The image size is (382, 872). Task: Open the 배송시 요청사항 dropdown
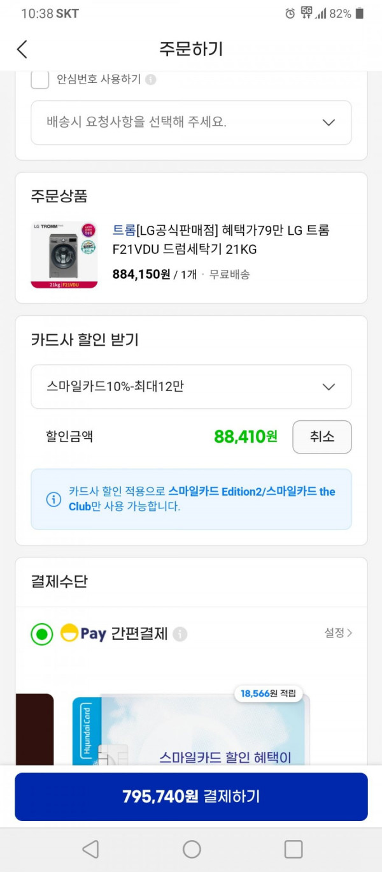pos(191,122)
